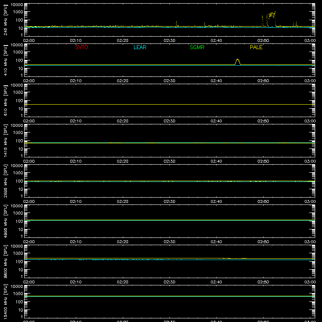Click the 02:40 time label under the 4995 MHz plot
This screenshot has height=322, width=322.
(x=216, y=242)
